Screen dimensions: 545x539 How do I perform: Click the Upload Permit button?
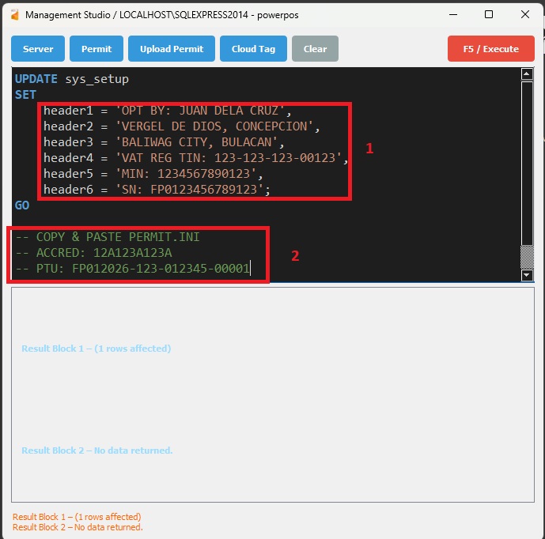pyautogui.click(x=172, y=49)
